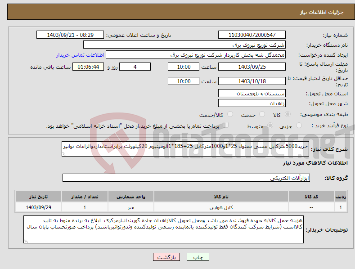Click the announcement date field 1403/09/21 - 08:29
This screenshot has height=269, width=355.
[x=70, y=35]
